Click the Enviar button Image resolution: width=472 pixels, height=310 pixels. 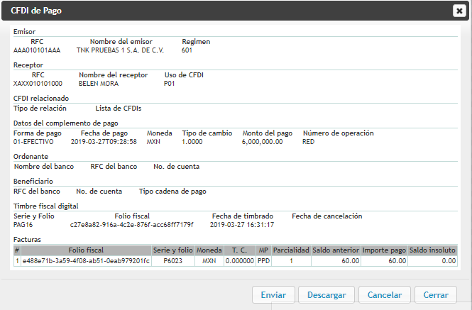point(273,295)
